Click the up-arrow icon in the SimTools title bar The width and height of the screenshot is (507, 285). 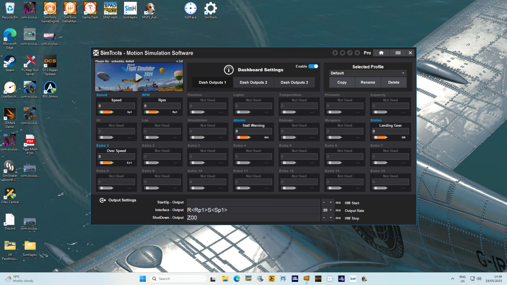tap(335, 53)
